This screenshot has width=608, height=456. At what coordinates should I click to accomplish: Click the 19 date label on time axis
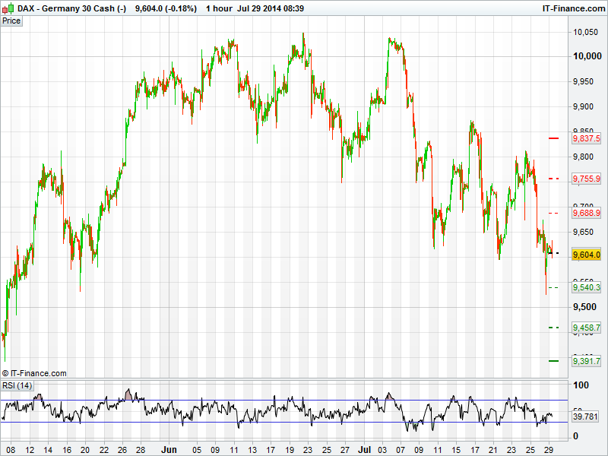coord(290,450)
